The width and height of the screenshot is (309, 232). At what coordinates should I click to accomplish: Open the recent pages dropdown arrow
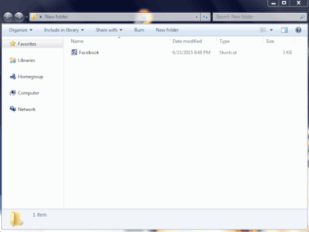(x=26, y=17)
